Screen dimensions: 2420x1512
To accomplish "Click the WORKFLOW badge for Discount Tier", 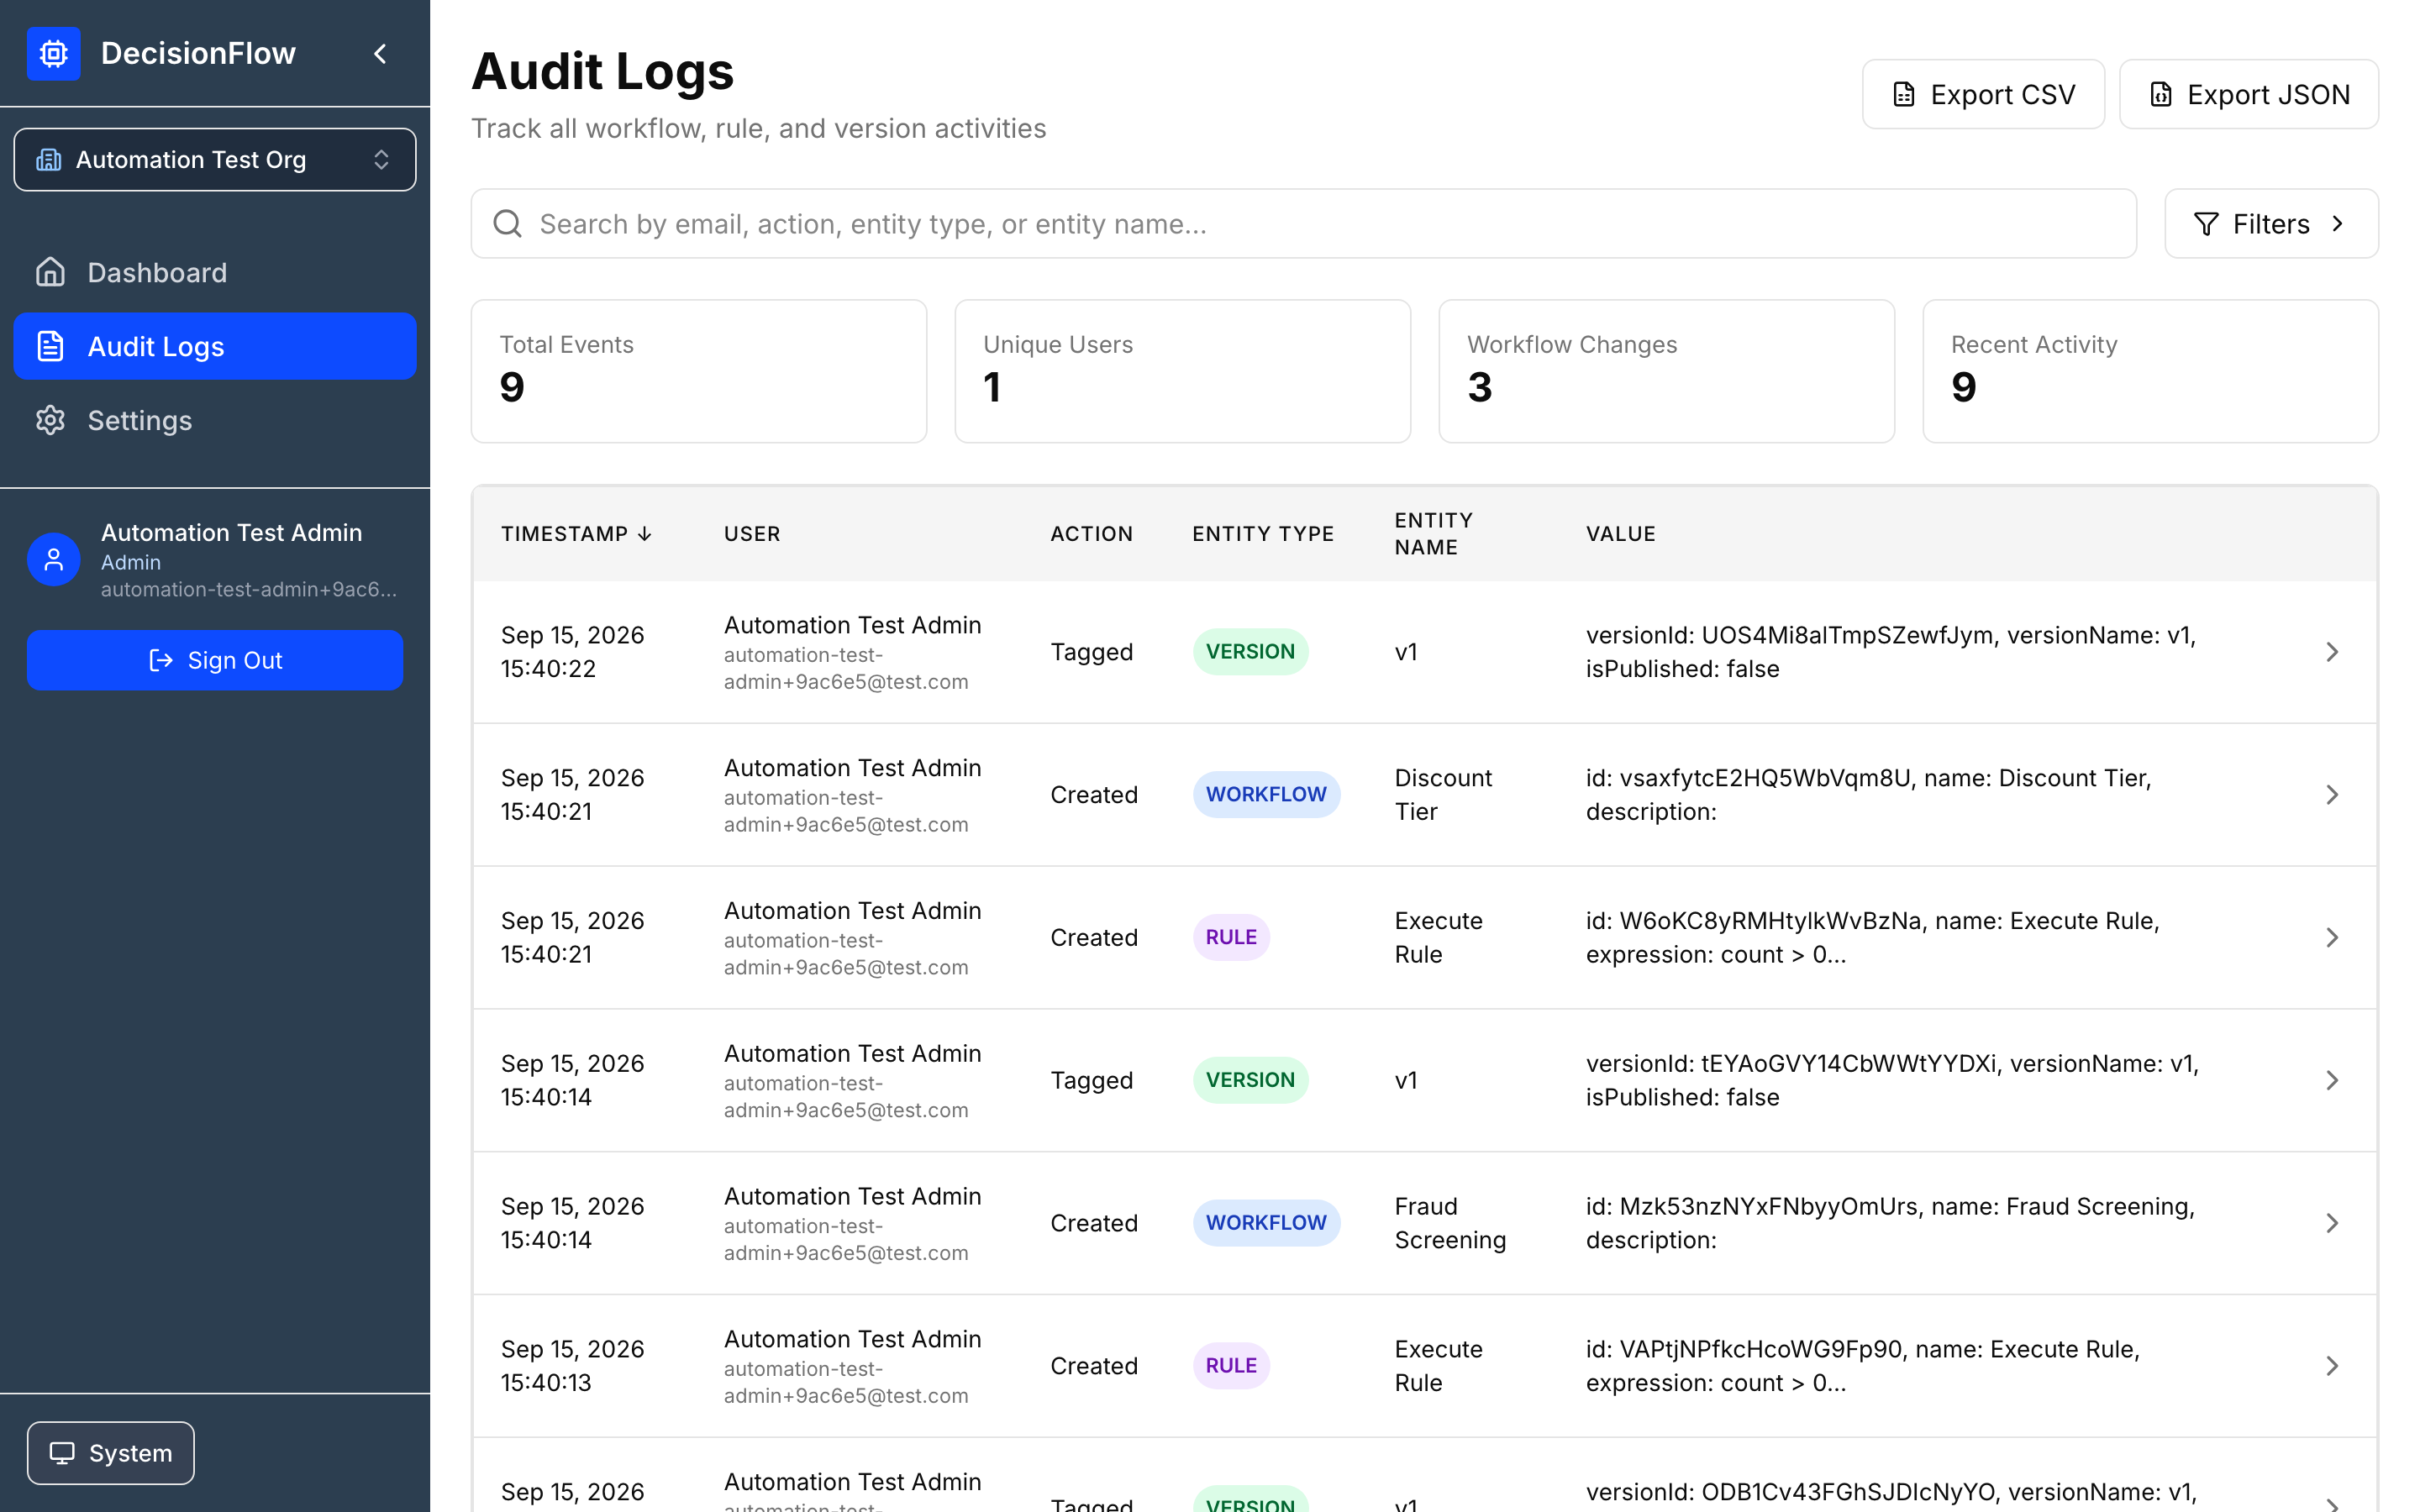I will 1266,795.
